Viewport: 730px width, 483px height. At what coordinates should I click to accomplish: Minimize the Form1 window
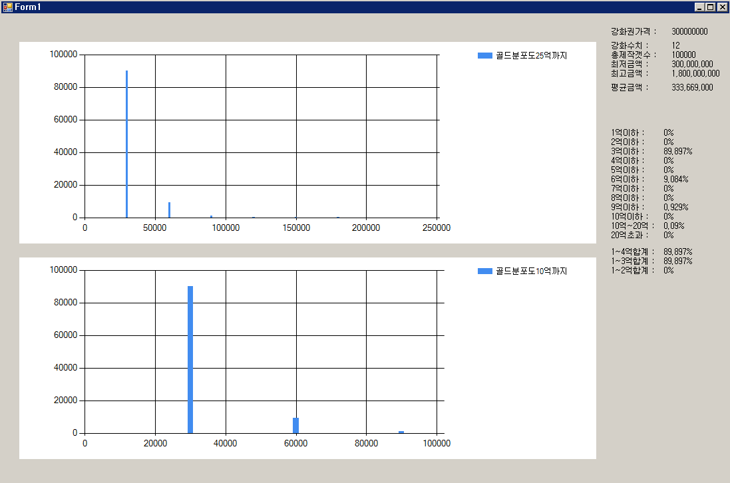click(x=699, y=7)
